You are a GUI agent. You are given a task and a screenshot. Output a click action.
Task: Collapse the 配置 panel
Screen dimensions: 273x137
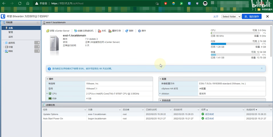click(160, 79)
